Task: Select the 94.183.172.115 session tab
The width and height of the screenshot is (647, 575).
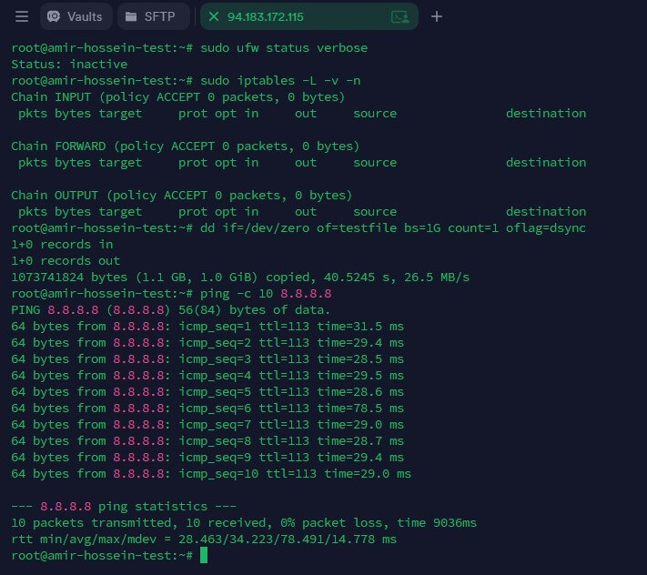Action: click(309, 16)
